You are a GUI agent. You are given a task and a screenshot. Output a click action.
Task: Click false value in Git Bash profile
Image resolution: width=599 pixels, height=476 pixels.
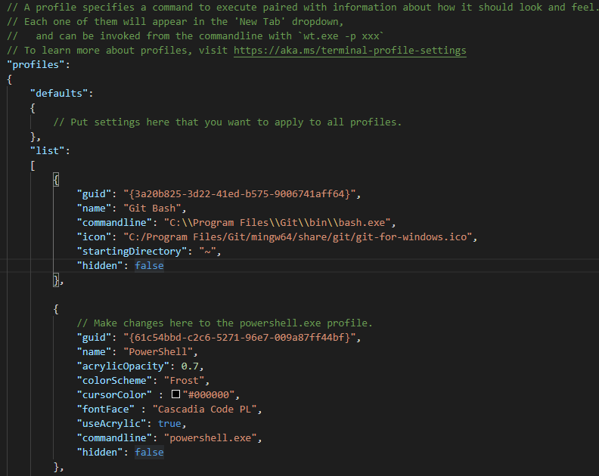[149, 266]
